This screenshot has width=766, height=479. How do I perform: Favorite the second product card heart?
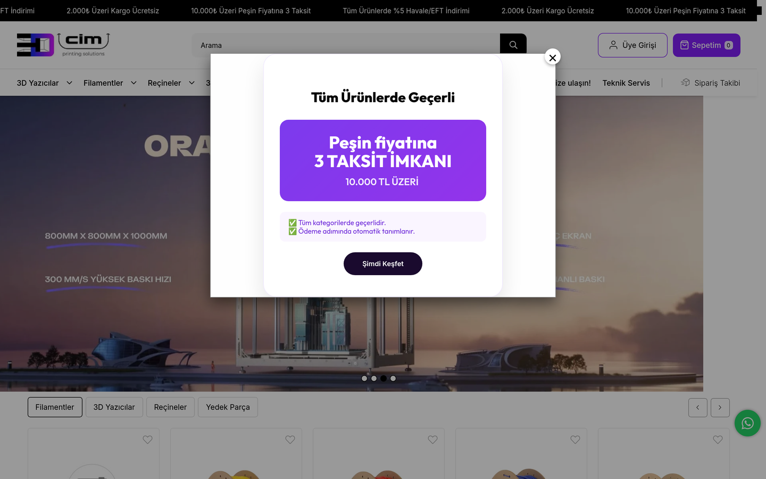(x=290, y=440)
